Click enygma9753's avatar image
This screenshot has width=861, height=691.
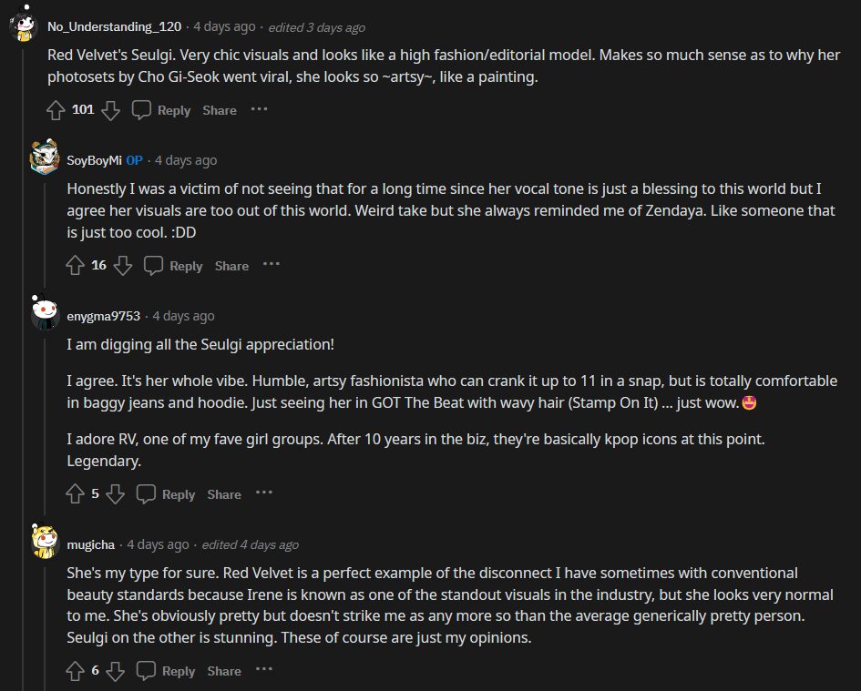(x=45, y=313)
